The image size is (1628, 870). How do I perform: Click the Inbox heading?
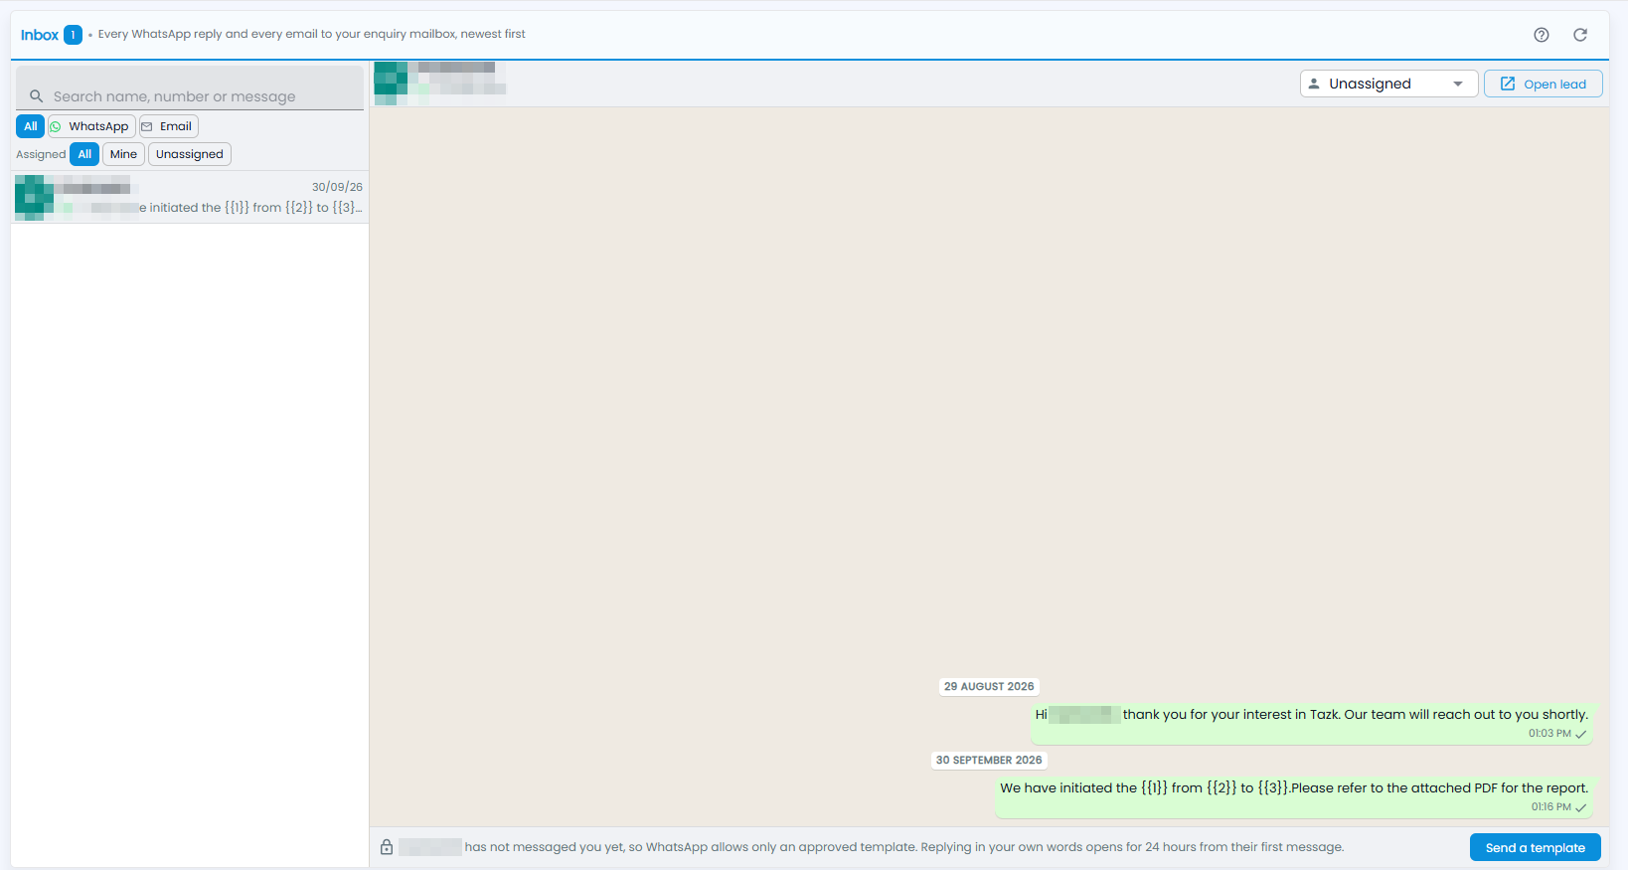(40, 35)
